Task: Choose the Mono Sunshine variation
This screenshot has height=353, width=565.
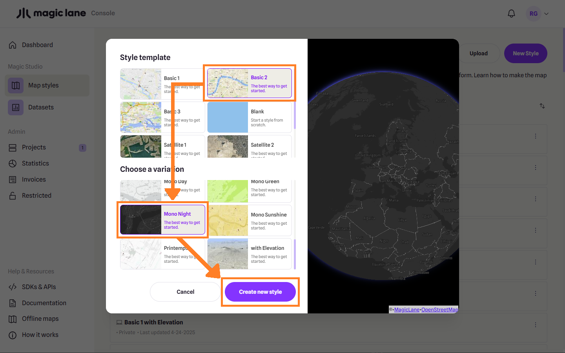Action: 250,220
